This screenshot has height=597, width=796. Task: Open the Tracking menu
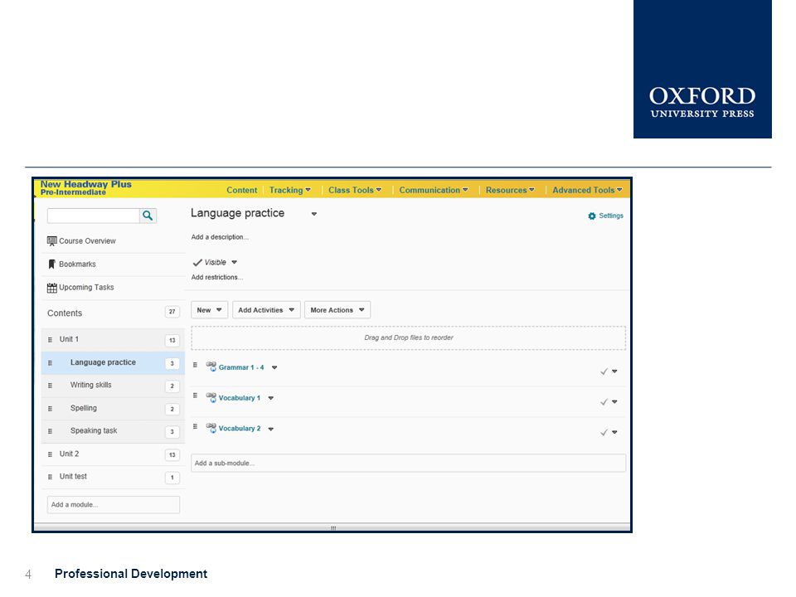point(290,191)
